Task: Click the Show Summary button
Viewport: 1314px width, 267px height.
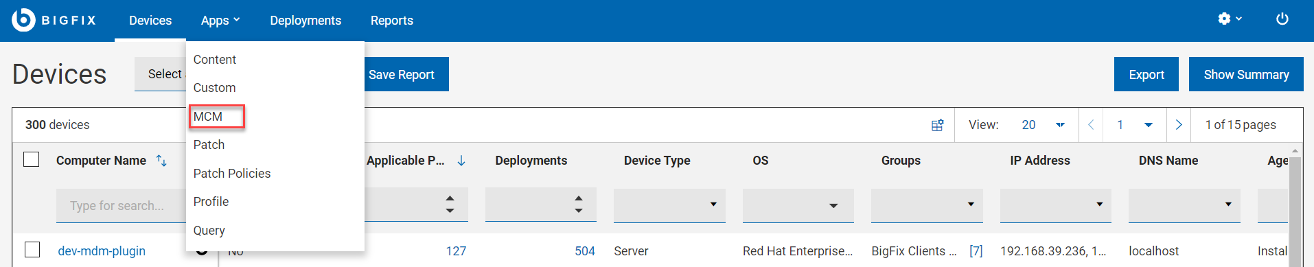Action: tap(1246, 74)
